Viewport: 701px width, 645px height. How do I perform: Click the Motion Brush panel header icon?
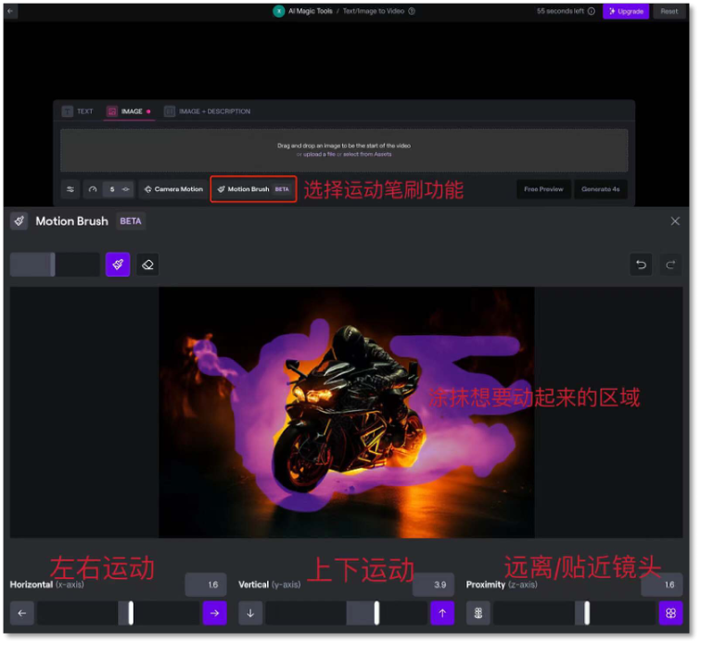tap(19, 221)
